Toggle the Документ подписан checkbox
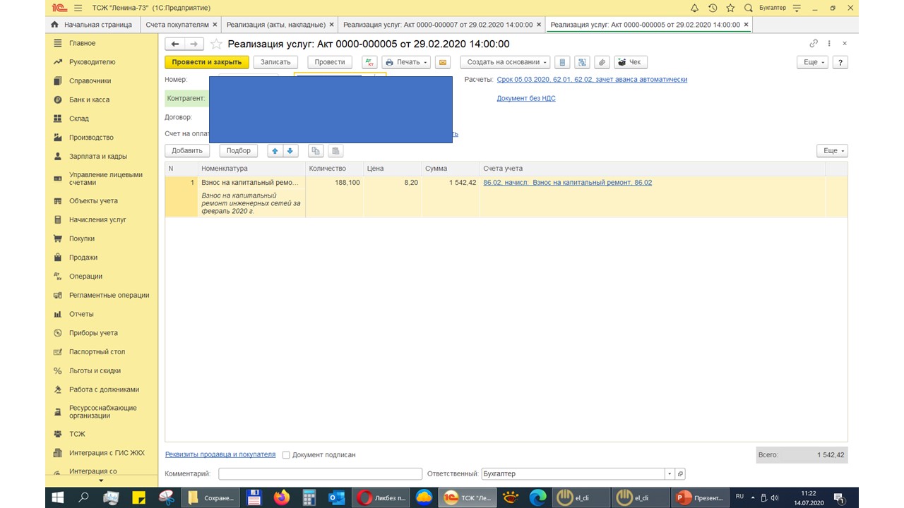 286,455
